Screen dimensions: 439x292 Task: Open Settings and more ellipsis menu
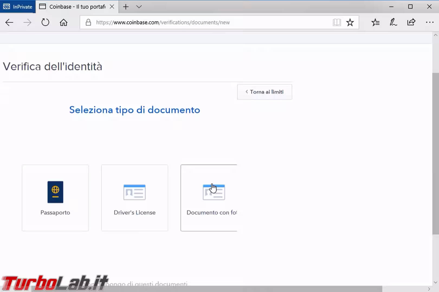click(430, 22)
